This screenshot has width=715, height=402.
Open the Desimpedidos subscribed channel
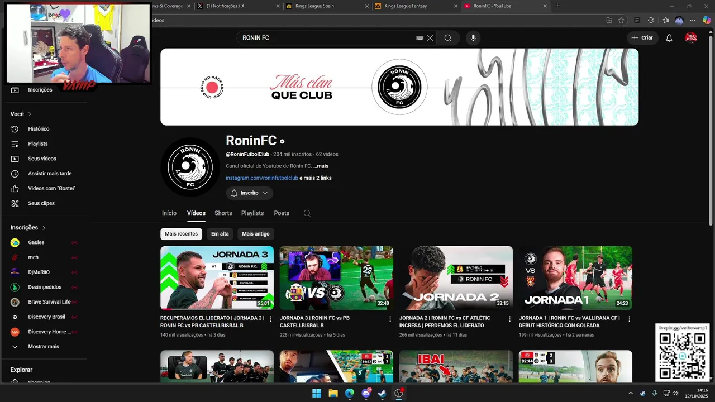44,287
